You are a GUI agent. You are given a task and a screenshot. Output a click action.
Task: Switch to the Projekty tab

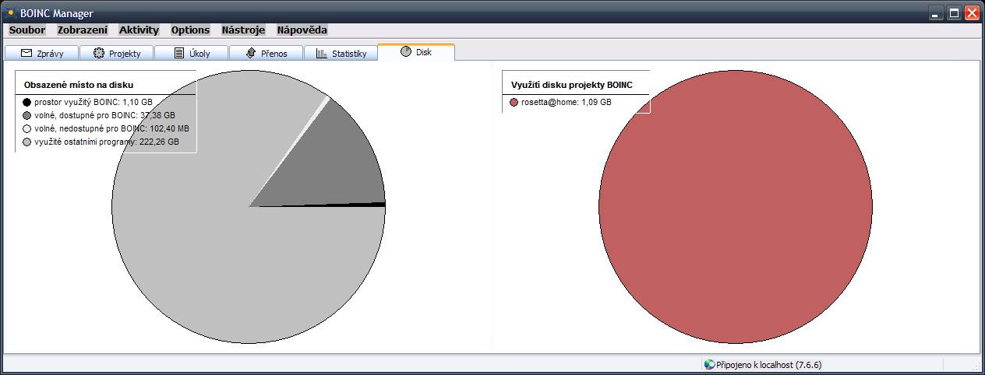(x=117, y=53)
